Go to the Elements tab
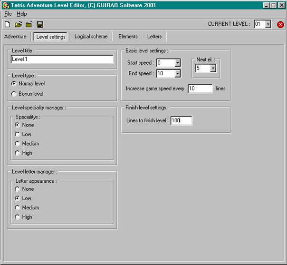The image size is (287, 265). (128, 37)
